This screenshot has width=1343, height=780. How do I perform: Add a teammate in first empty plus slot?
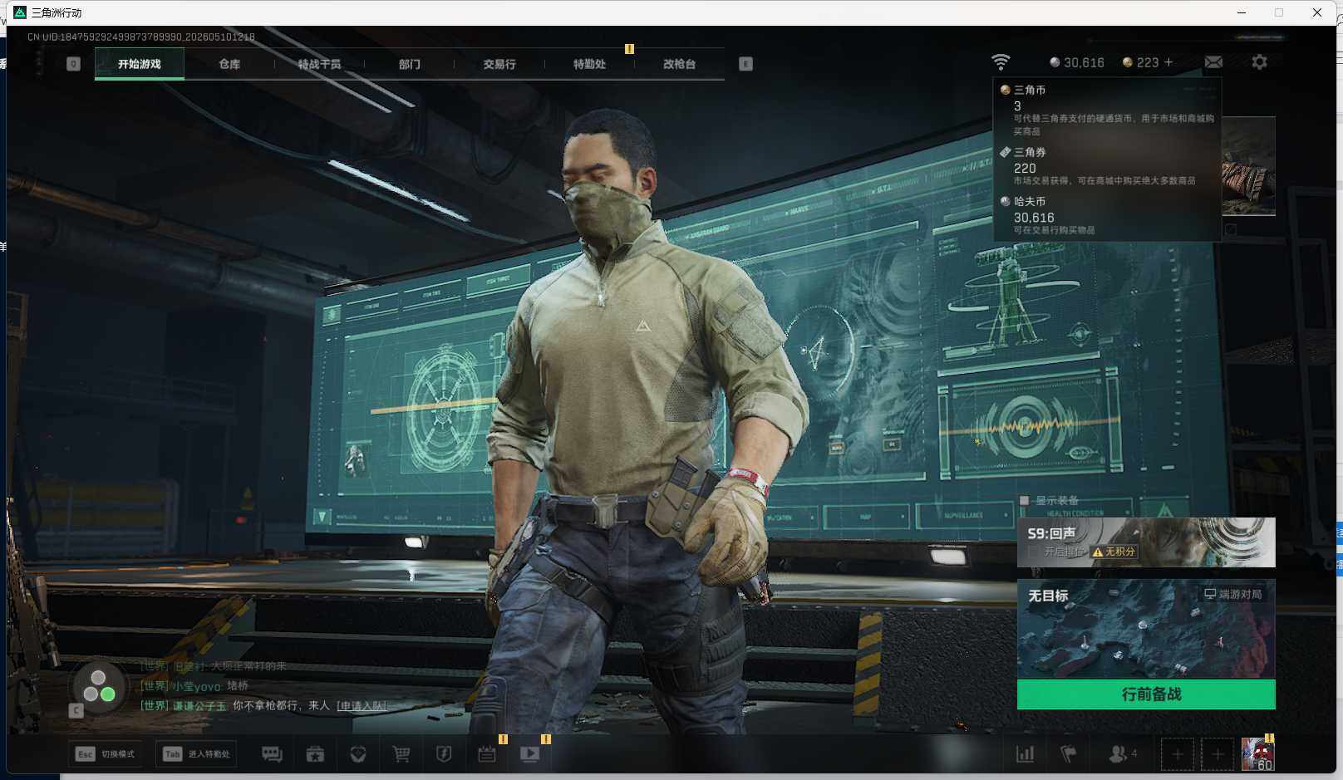[x=1177, y=754]
